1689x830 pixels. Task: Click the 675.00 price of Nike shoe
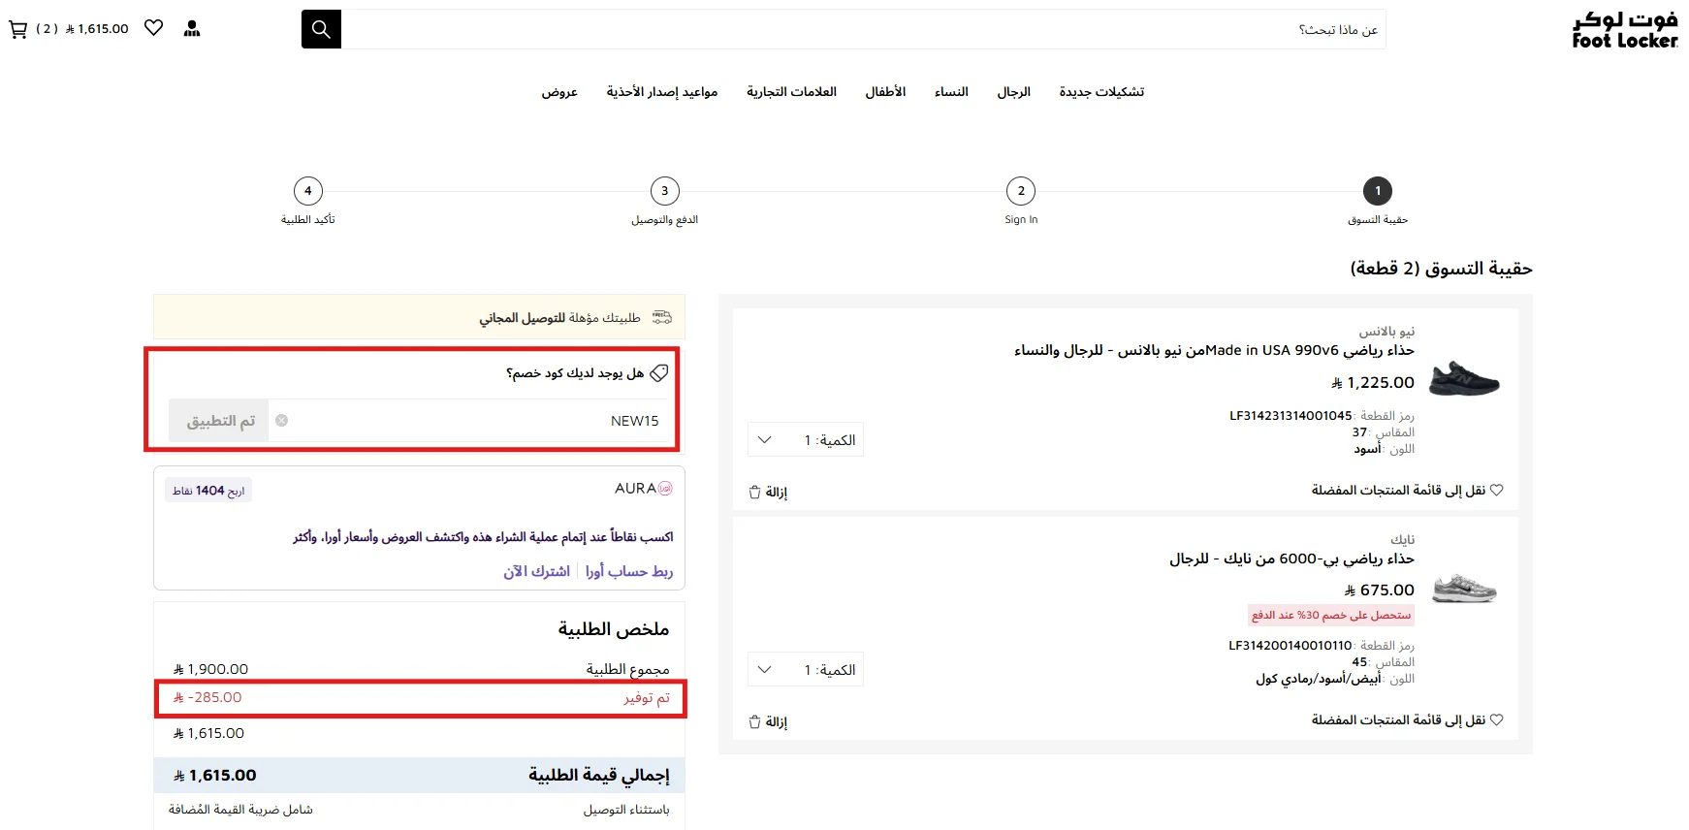(x=1380, y=591)
